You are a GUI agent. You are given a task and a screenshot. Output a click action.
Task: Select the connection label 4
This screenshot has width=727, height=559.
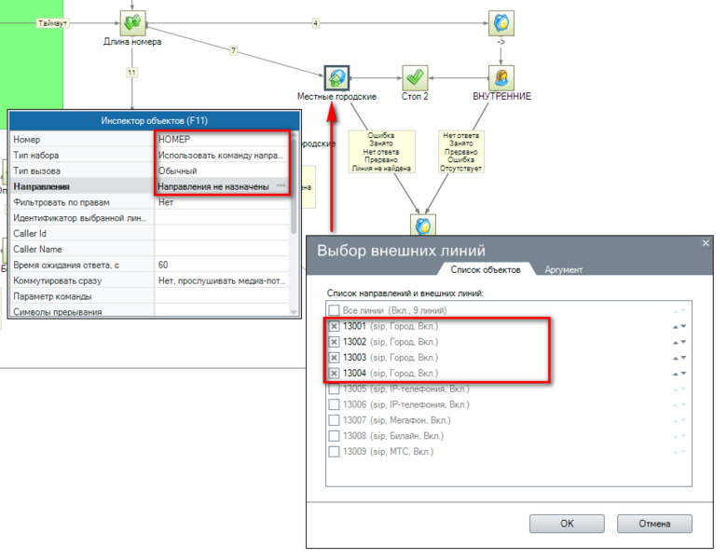pos(316,22)
